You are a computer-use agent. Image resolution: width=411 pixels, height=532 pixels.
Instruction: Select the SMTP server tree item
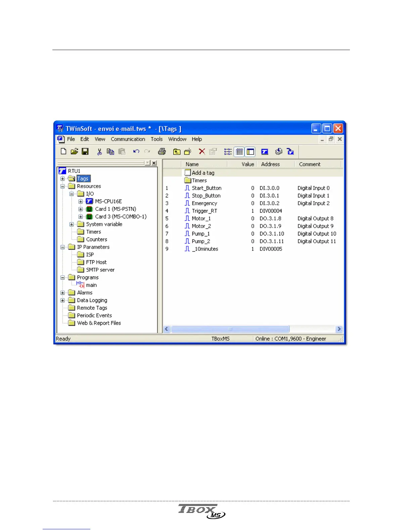pyautogui.click(x=100, y=270)
